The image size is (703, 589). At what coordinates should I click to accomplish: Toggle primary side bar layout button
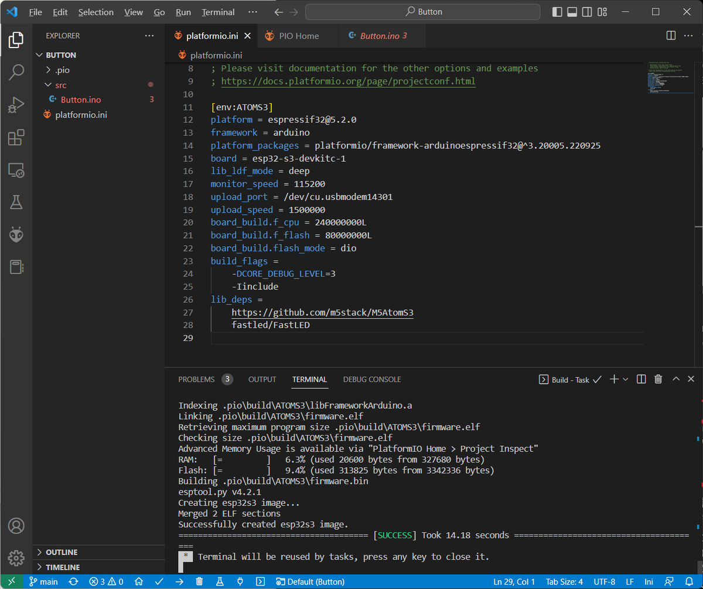(557, 12)
